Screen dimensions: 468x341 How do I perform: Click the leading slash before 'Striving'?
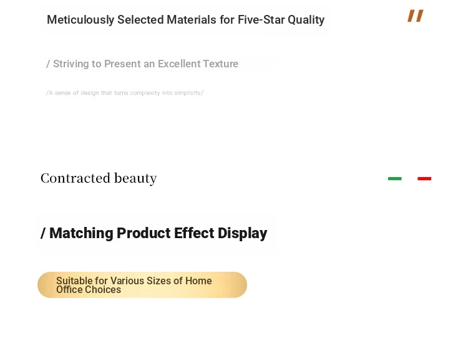click(x=48, y=64)
